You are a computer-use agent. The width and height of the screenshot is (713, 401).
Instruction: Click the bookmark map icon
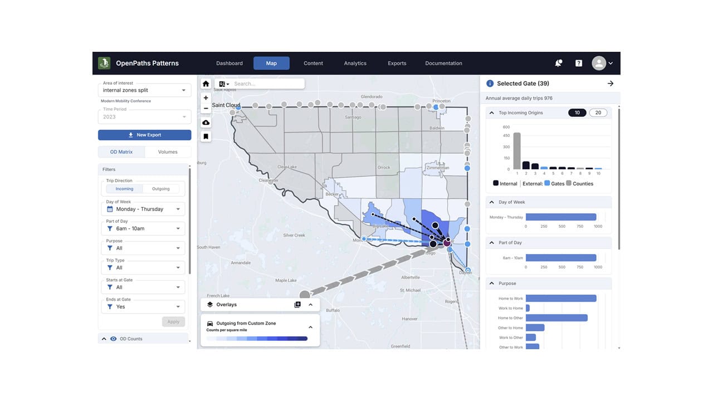pyautogui.click(x=206, y=136)
